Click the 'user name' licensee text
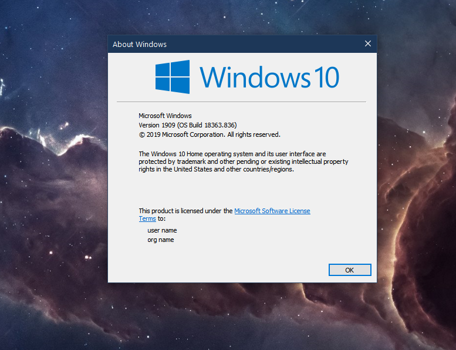456x350 pixels. [162, 230]
